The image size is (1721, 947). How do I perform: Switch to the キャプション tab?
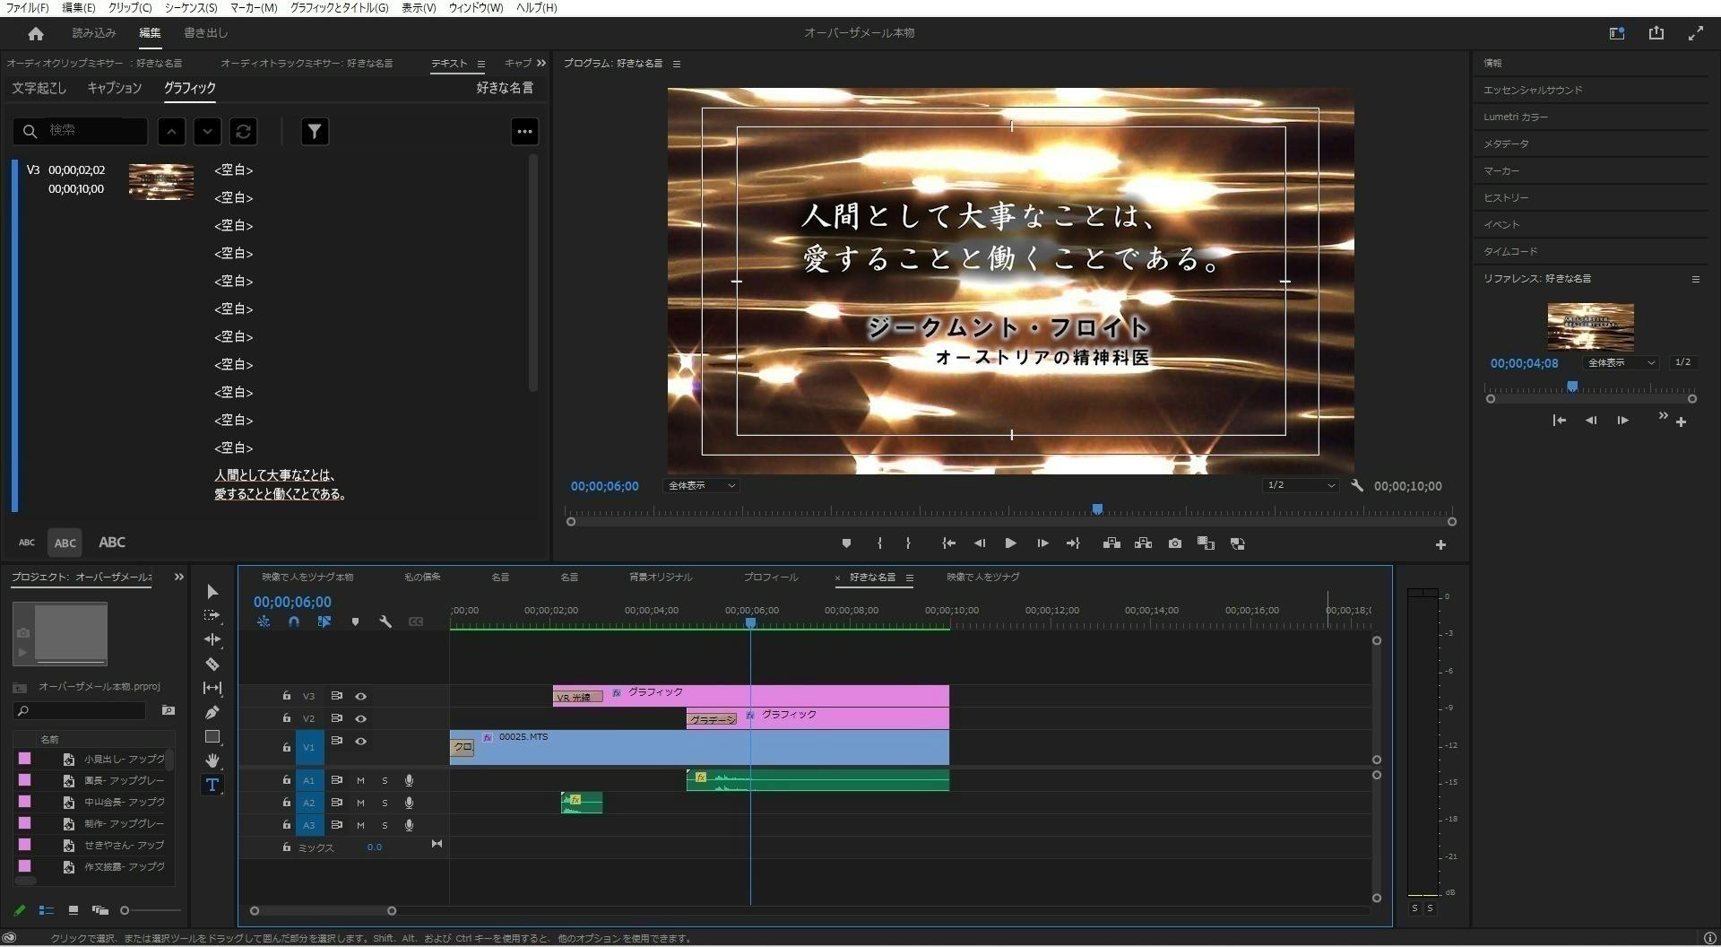coord(114,88)
